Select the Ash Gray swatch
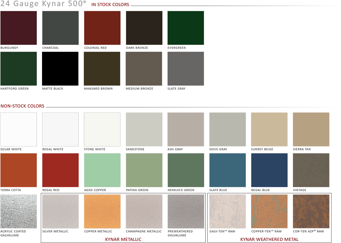 [x=186, y=129]
